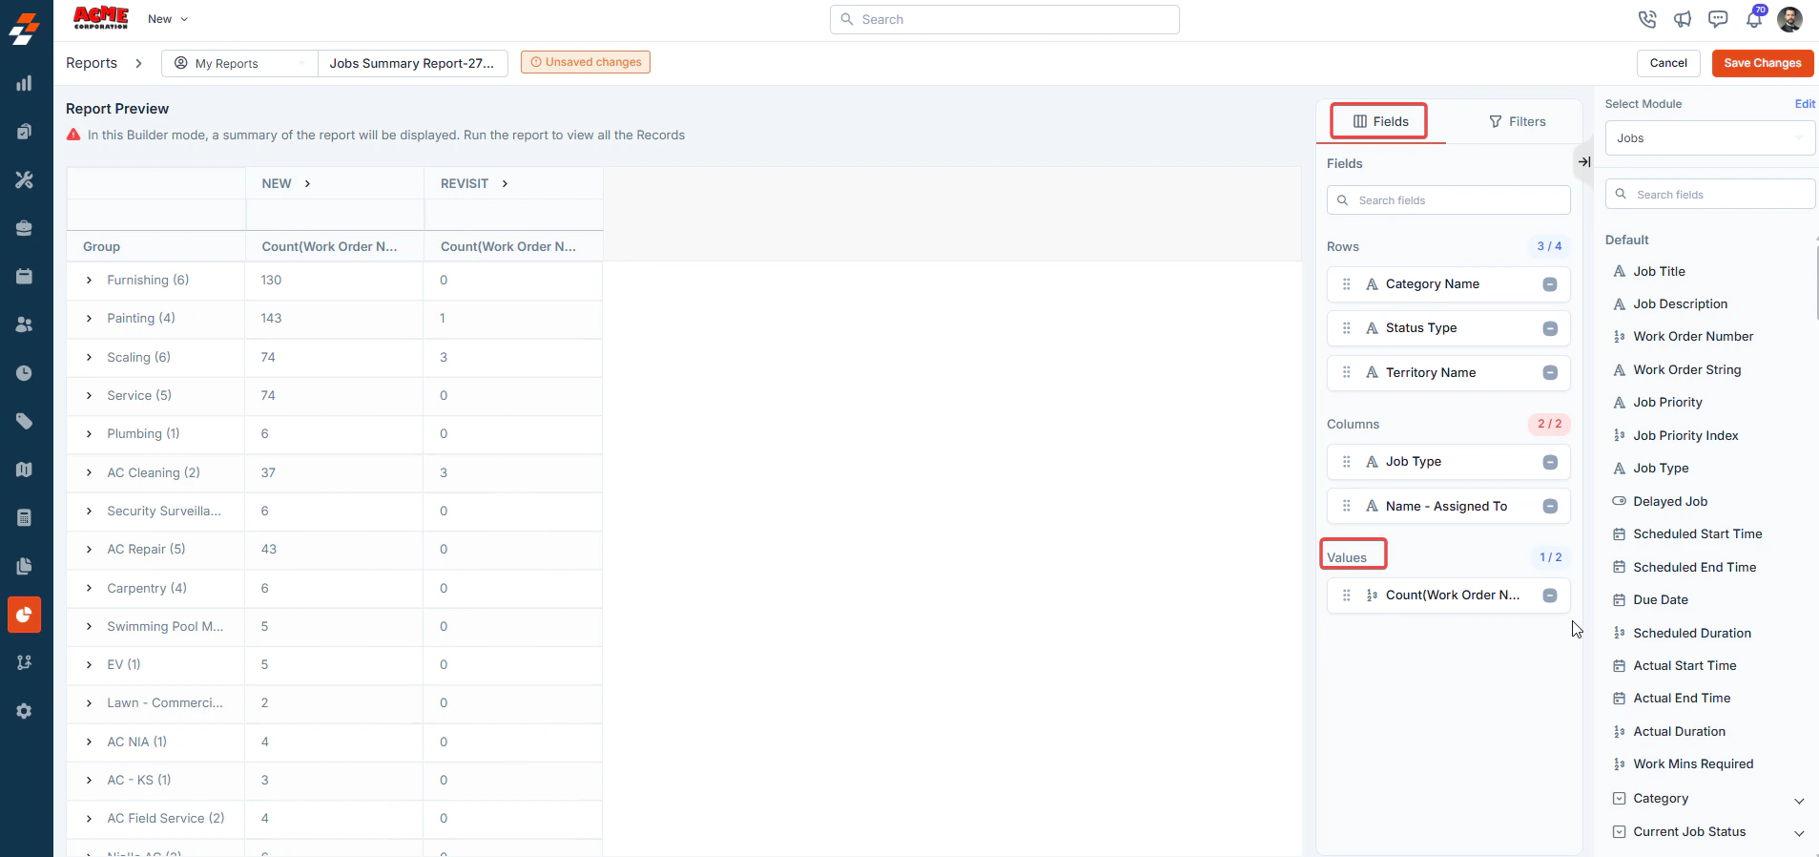
Task: Open the user profile avatar
Action: [x=1789, y=19]
